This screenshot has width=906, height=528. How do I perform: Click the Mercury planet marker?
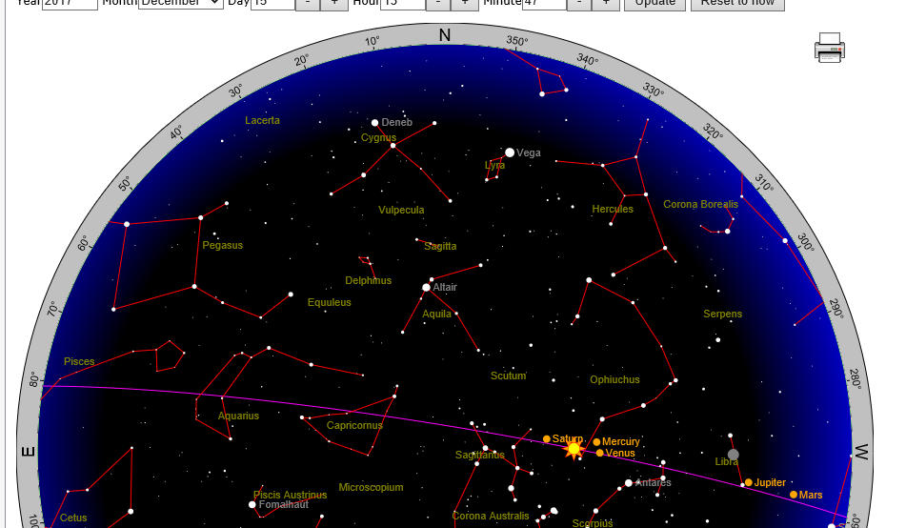[596, 441]
